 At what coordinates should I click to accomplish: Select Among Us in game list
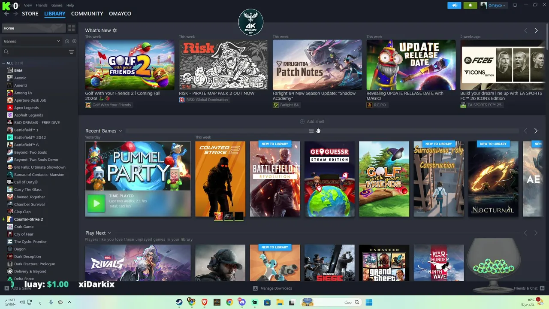point(23,93)
